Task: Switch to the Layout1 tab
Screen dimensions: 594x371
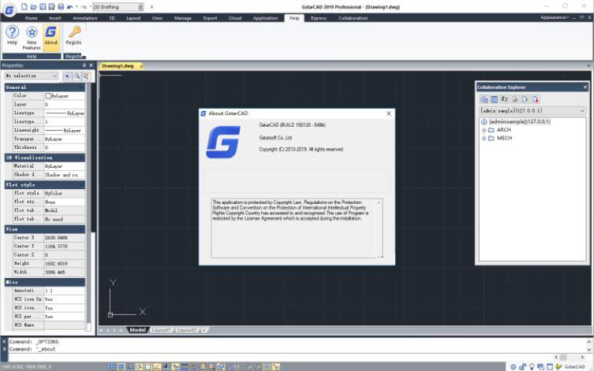Action: 161,330
